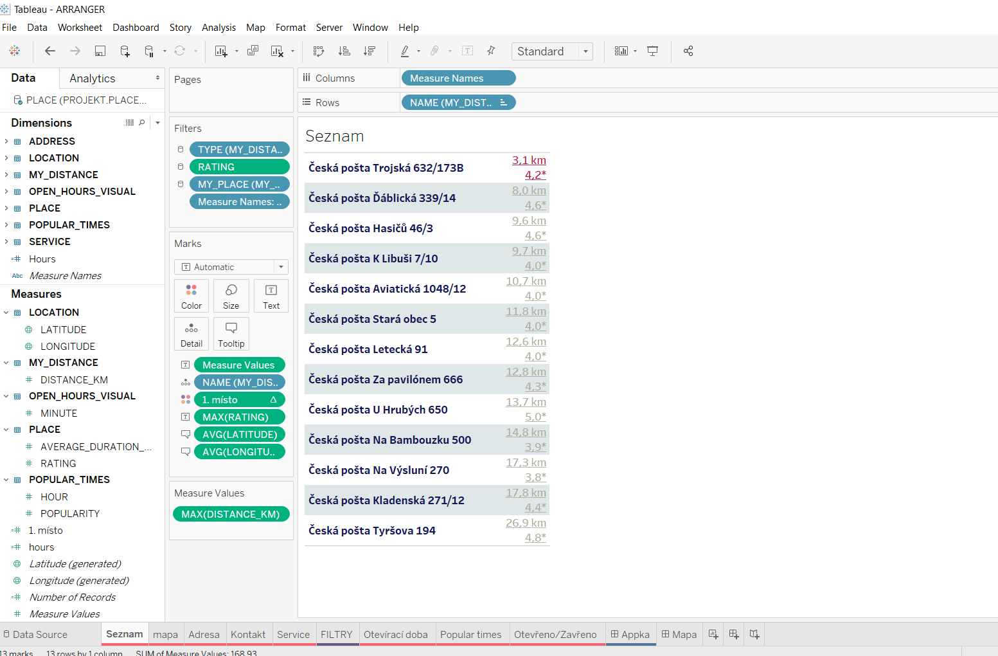Go to the Data Source tab
Viewport: 998px width, 656px height.
point(40,634)
